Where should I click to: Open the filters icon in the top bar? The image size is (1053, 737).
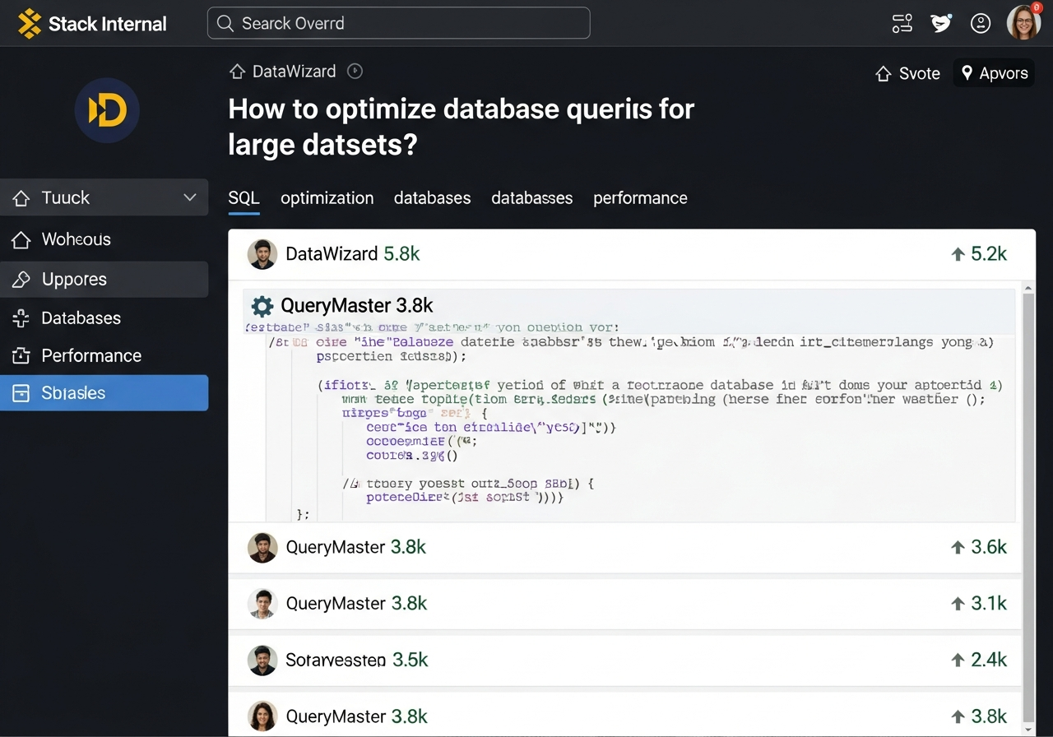pos(902,23)
